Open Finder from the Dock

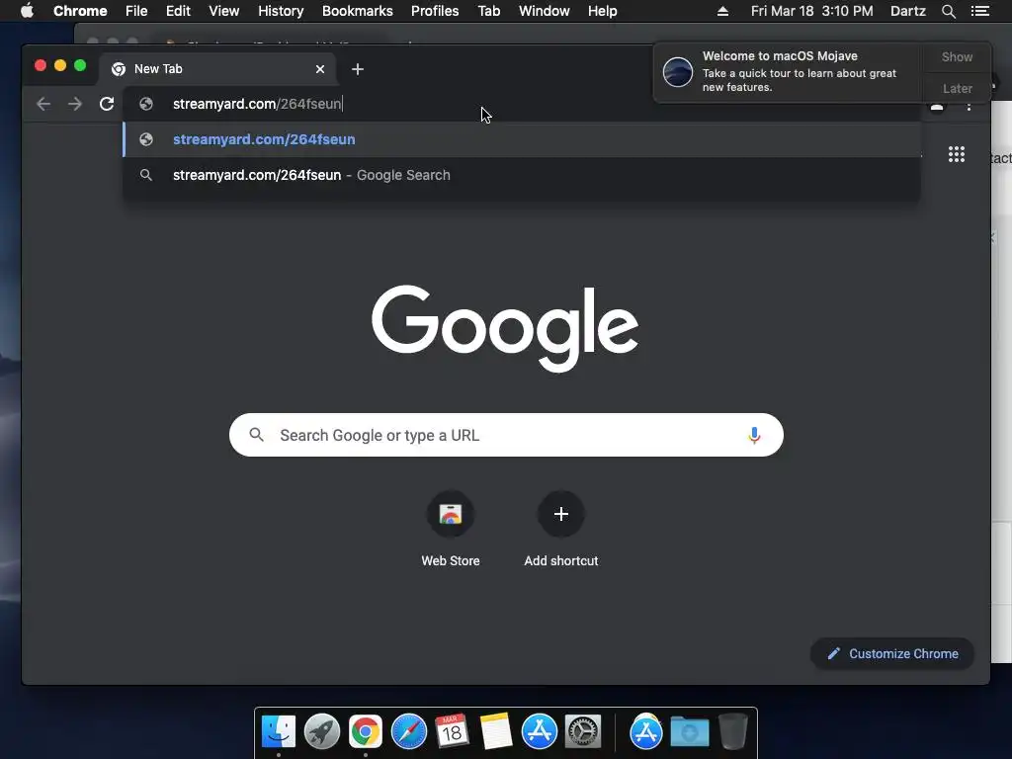point(279,732)
